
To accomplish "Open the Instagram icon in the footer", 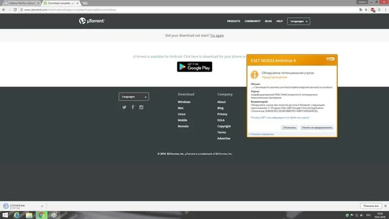I will tap(141, 107).
